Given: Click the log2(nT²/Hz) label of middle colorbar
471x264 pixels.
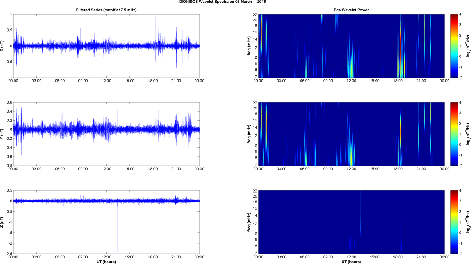Looking at the screenshot, I should tap(468, 134).
